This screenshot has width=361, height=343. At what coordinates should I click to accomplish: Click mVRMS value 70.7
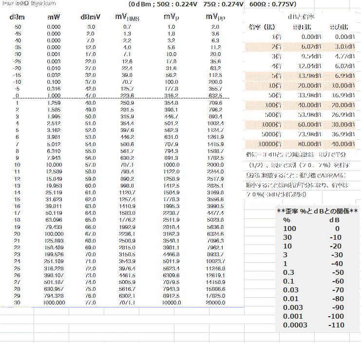point(127,82)
